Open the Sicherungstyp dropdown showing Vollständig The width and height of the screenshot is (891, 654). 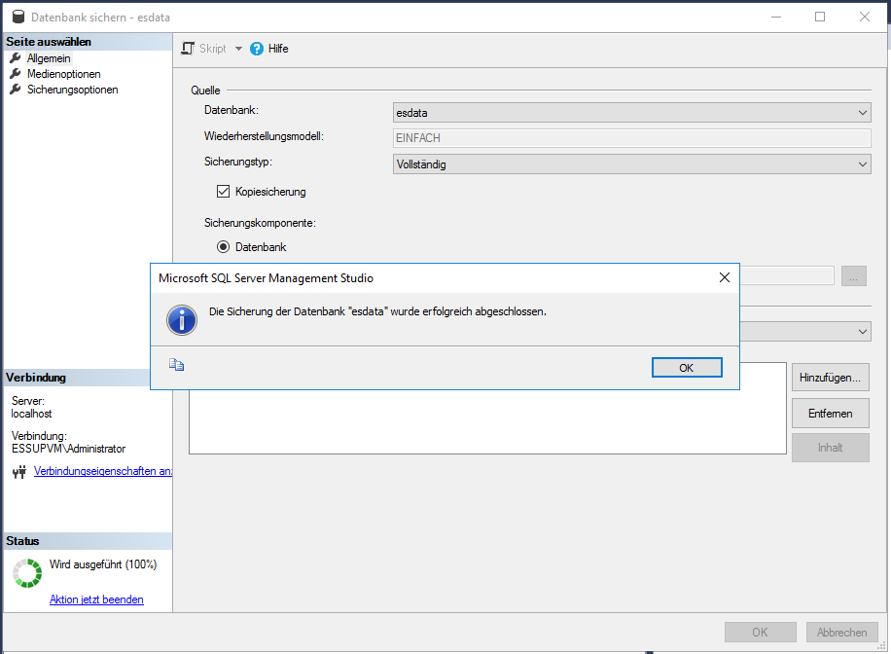click(632, 164)
